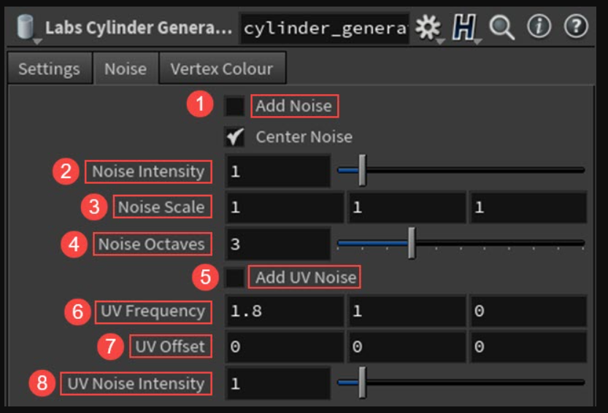Click the UV Noise Intensity slider handle
Viewport: 608px width, 413px height.
pyautogui.click(x=362, y=383)
